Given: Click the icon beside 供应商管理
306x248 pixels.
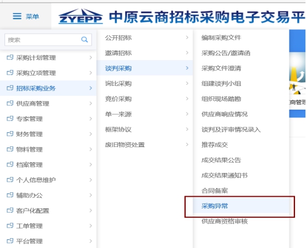Looking at the screenshot, I should [10, 103].
